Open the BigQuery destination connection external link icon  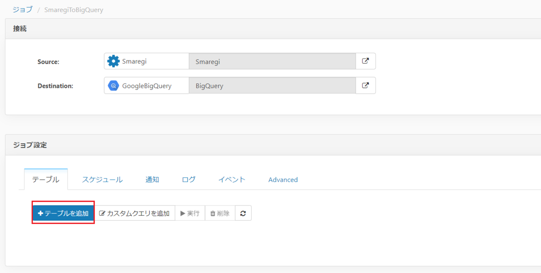coord(366,85)
